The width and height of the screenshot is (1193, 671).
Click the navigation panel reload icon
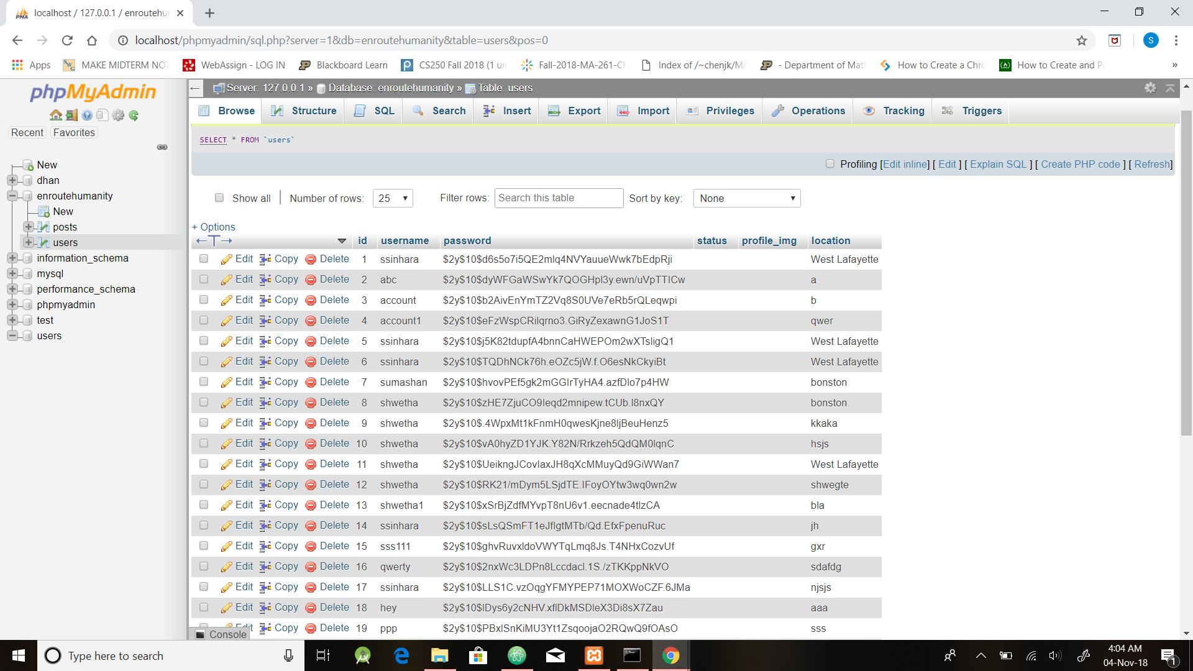click(x=134, y=115)
